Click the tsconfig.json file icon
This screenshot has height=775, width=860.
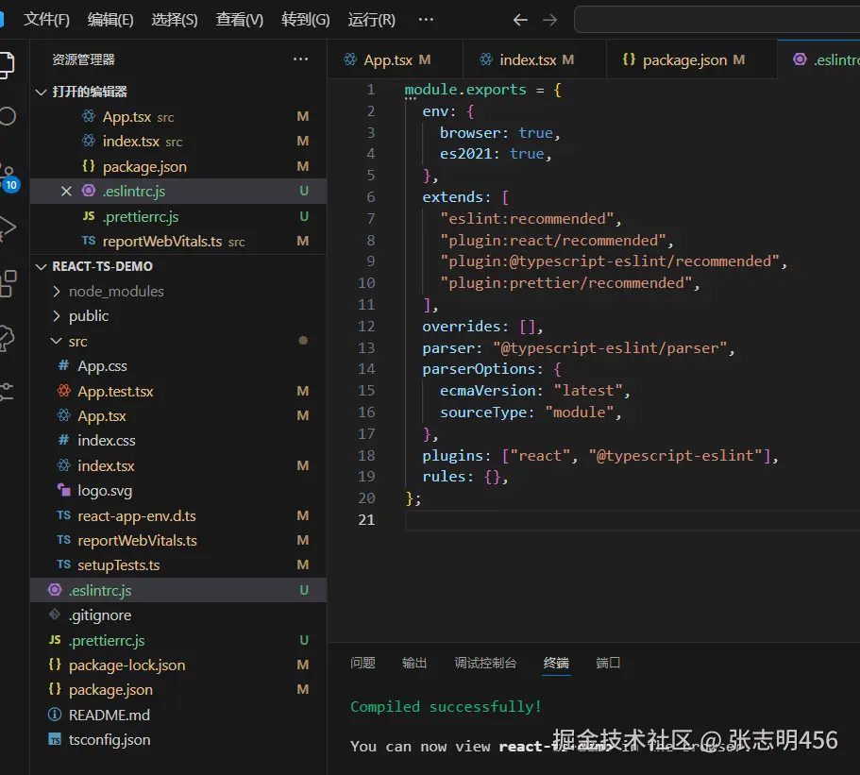pyautogui.click(x=55, y=739)
